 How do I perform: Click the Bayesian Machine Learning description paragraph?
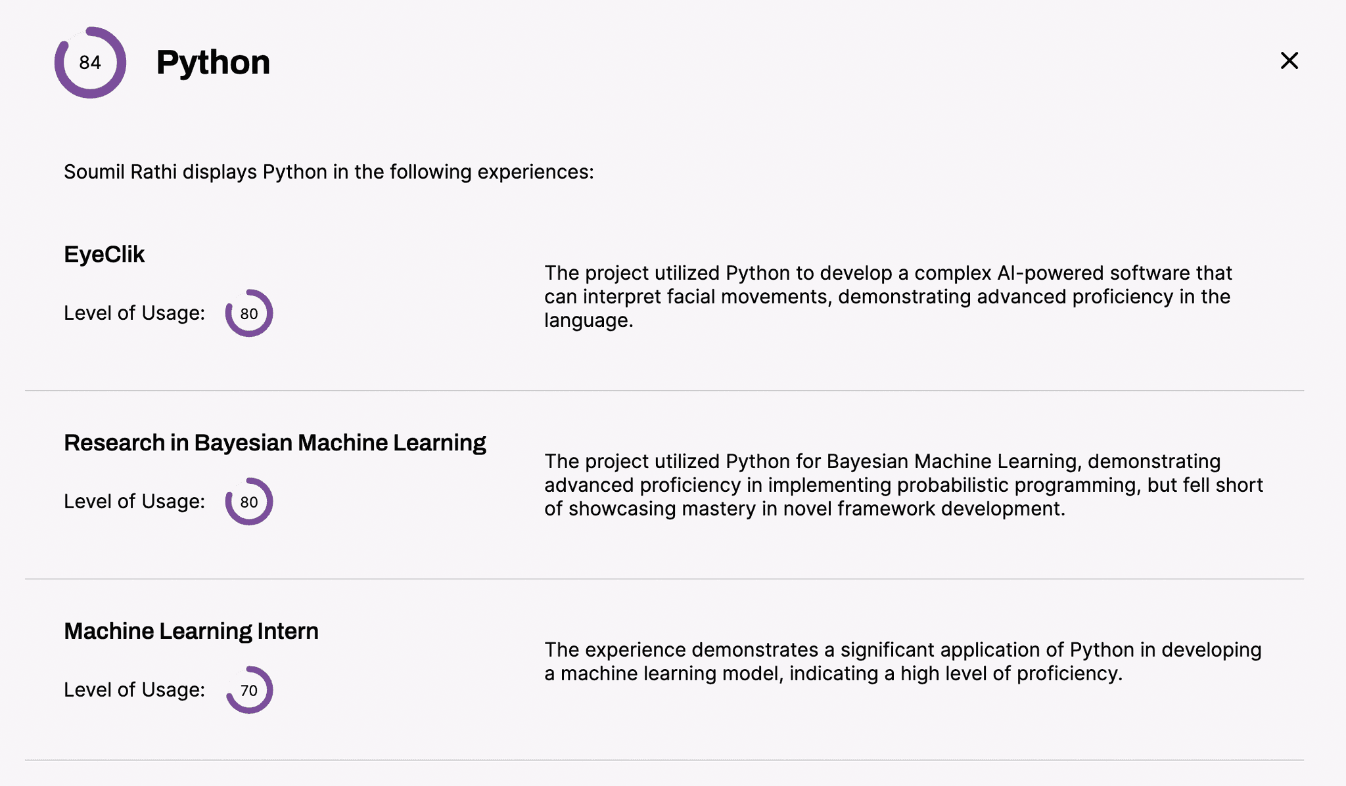click(x=904, y=485)
